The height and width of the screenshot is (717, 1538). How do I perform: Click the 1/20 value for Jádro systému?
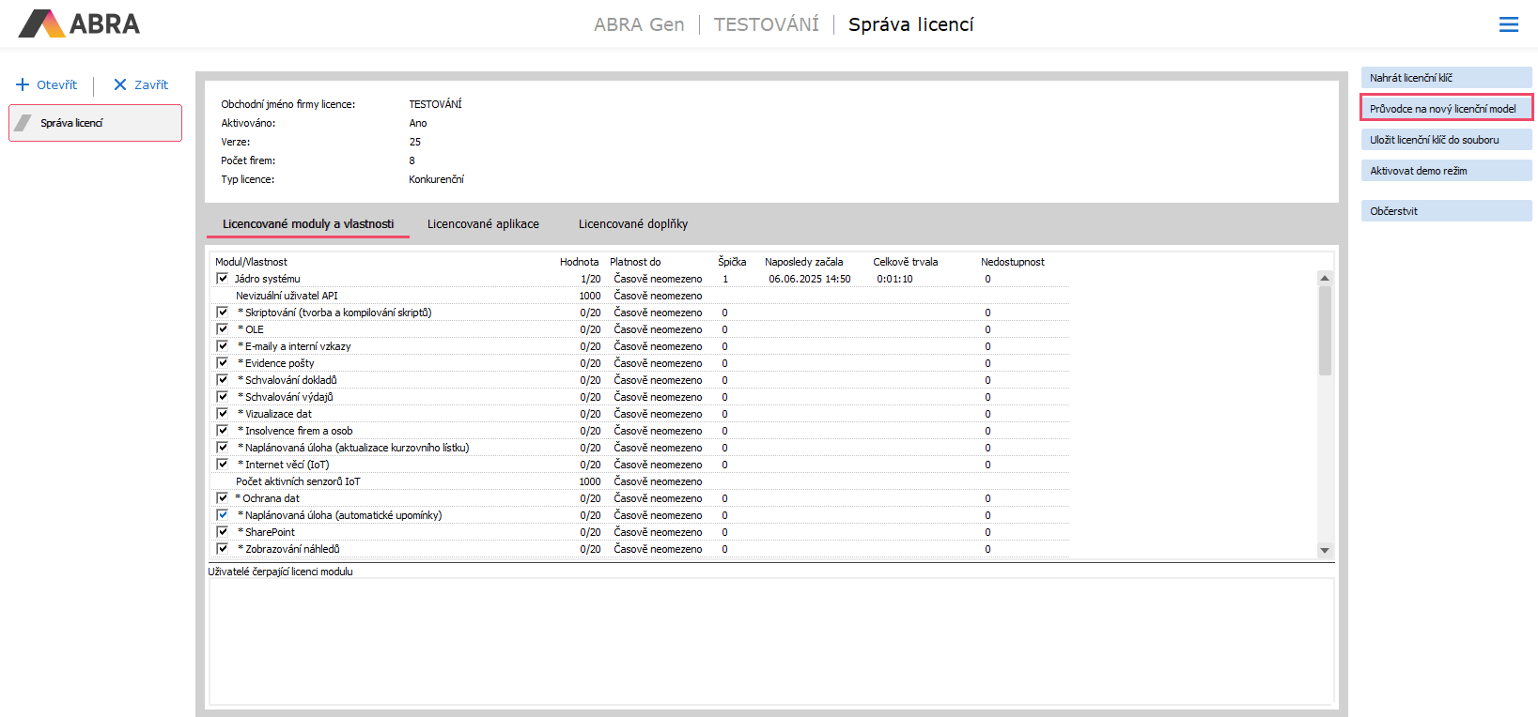tap(590, 279)
